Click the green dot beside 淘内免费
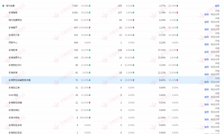This screenshot has width=224, height=134. [3, 6]
